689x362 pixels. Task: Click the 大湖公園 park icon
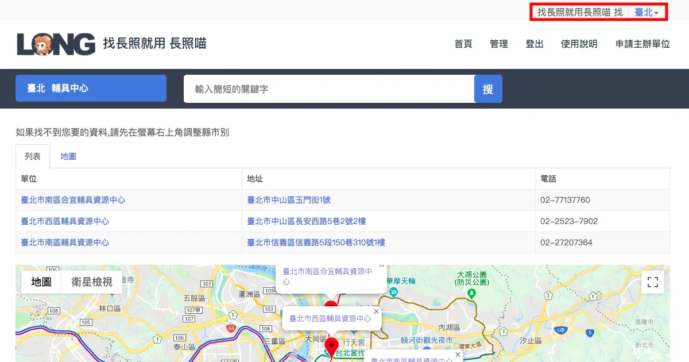pos(472,293)
